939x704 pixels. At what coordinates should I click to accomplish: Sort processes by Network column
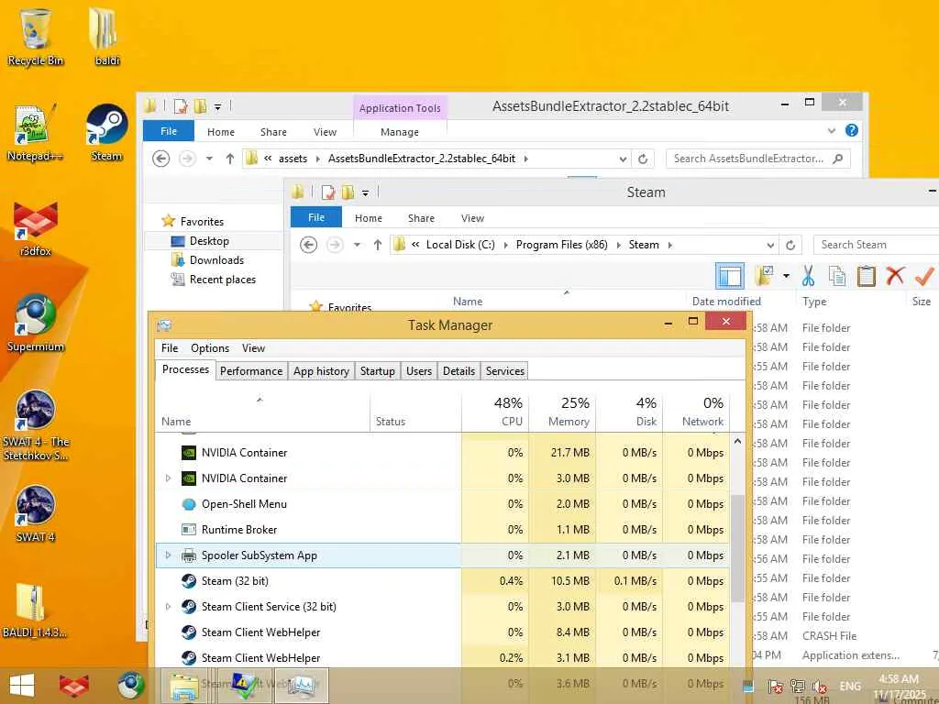pos(697,412)
